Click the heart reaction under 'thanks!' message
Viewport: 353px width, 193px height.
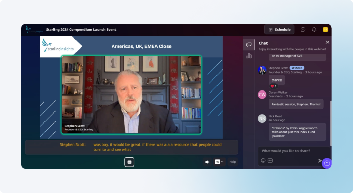[x=274, y=86]
